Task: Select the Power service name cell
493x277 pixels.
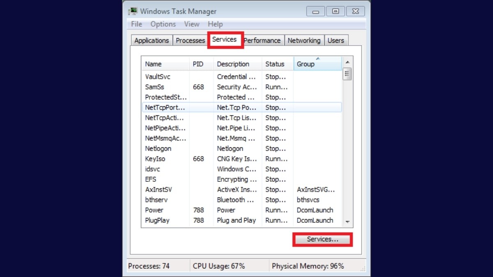Action: point(154,210)
